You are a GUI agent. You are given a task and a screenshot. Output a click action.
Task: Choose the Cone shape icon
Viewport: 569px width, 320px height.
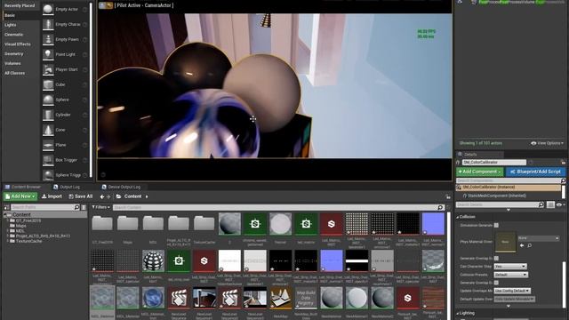coord(48,130)
